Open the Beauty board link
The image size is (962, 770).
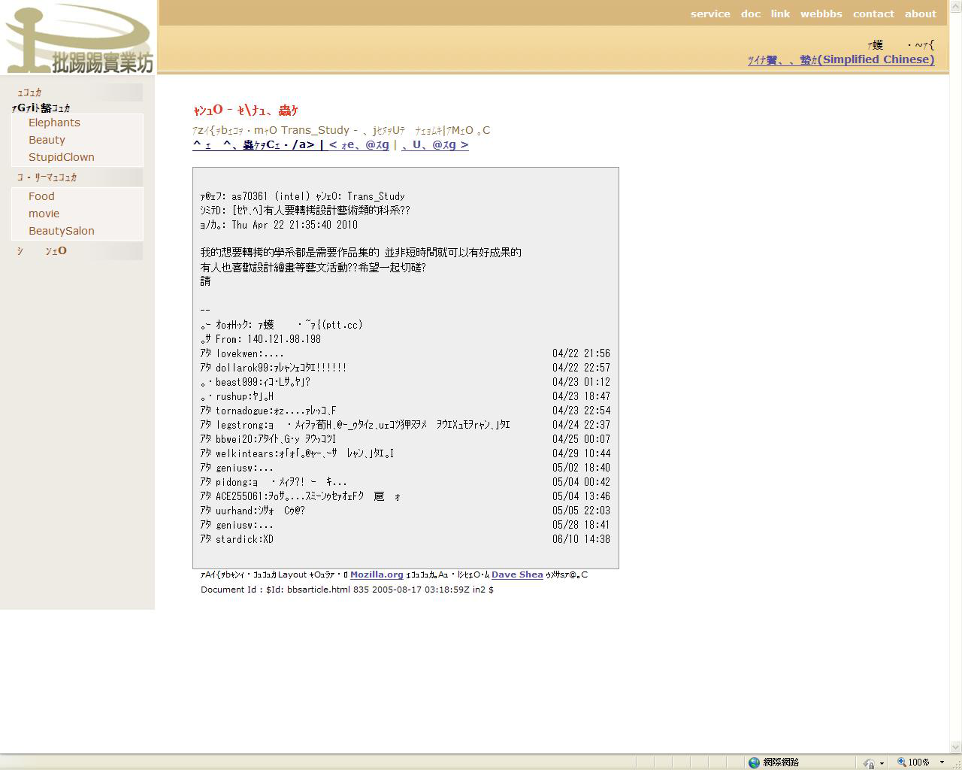(x=47, y=140)
